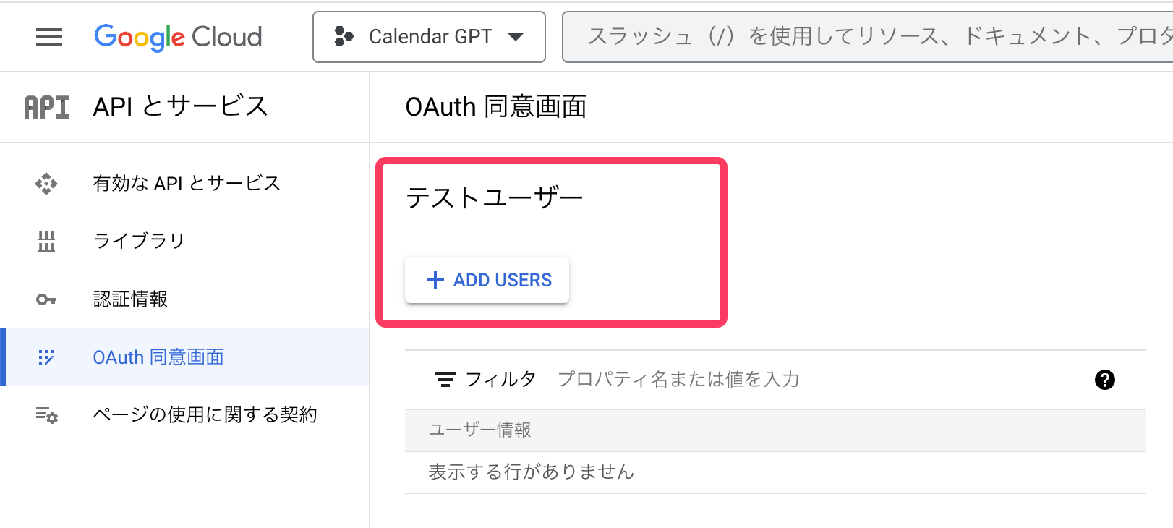
Task: Expand project dropdown arrow next to Calendar GPT
Action: pyautogui.click(x=516, y=37)
